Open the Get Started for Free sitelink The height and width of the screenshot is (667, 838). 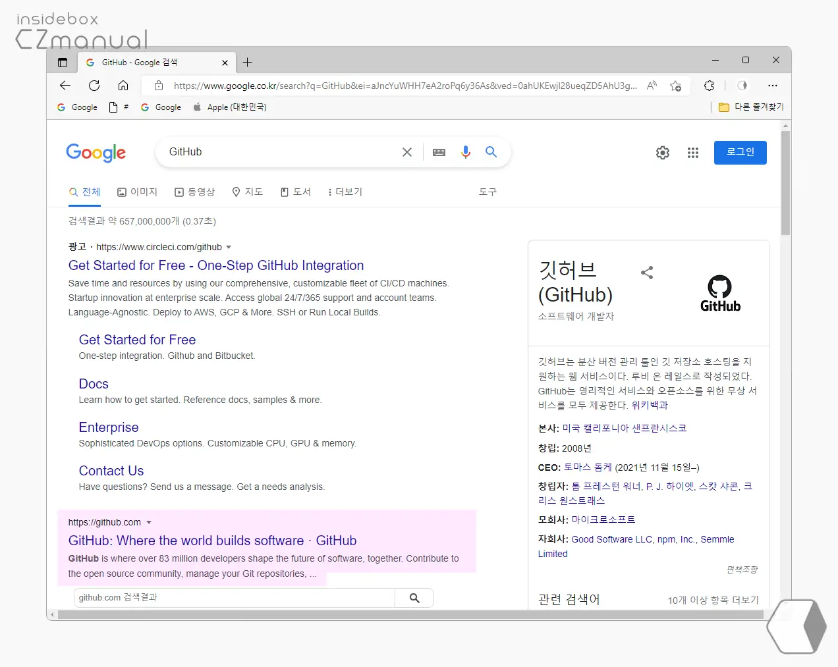[x=137, y=340]
